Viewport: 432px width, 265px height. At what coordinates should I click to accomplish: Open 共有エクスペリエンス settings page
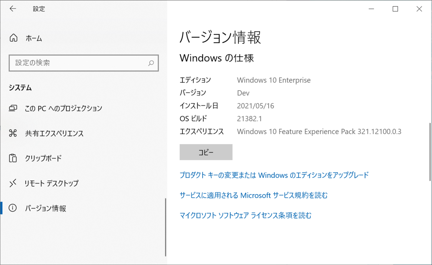tap(84, 133)
